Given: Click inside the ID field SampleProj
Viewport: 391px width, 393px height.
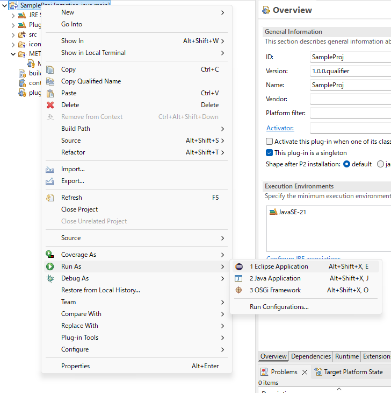Looking at the screenshot, I should pos(351,57).
